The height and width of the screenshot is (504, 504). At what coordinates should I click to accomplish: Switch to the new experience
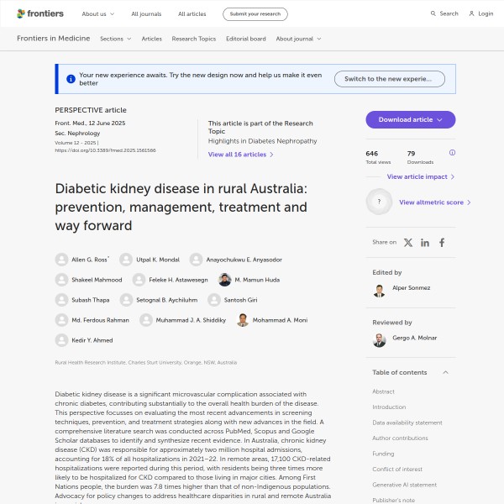tap(388, 79)
